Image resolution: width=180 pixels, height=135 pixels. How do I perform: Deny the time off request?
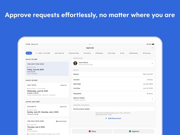(x=92, y=131)
